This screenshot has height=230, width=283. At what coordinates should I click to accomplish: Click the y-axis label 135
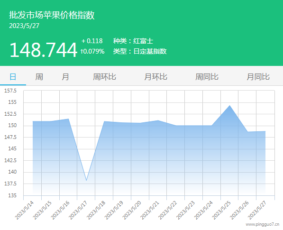tap(12, 195)
